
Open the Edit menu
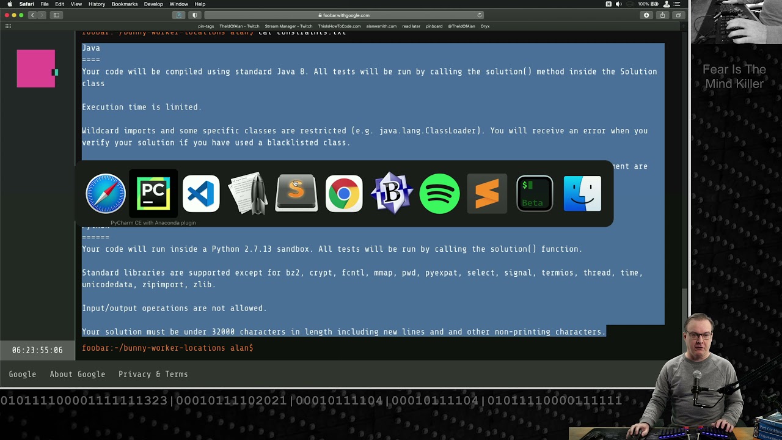pyautogui.click(x=59, y=4)
